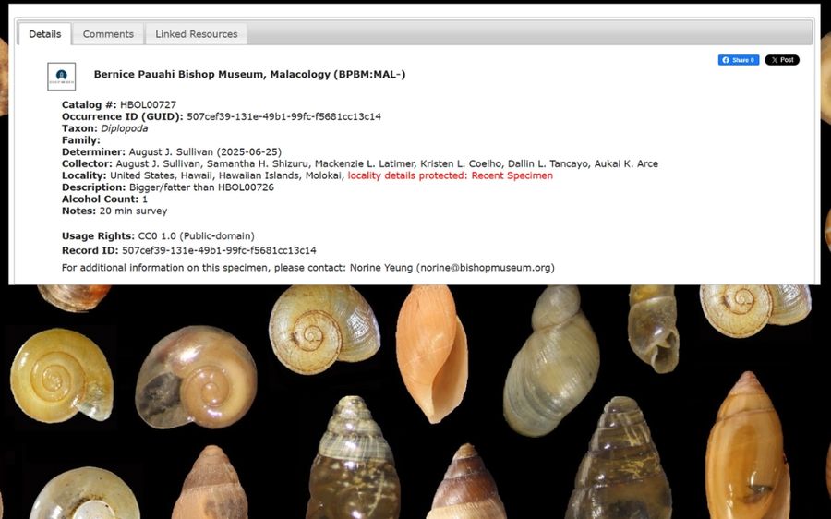Click the Diplopoda taxon name
Image resolution: width=831 pixels, height=519 pixels.
coord(125,128)
